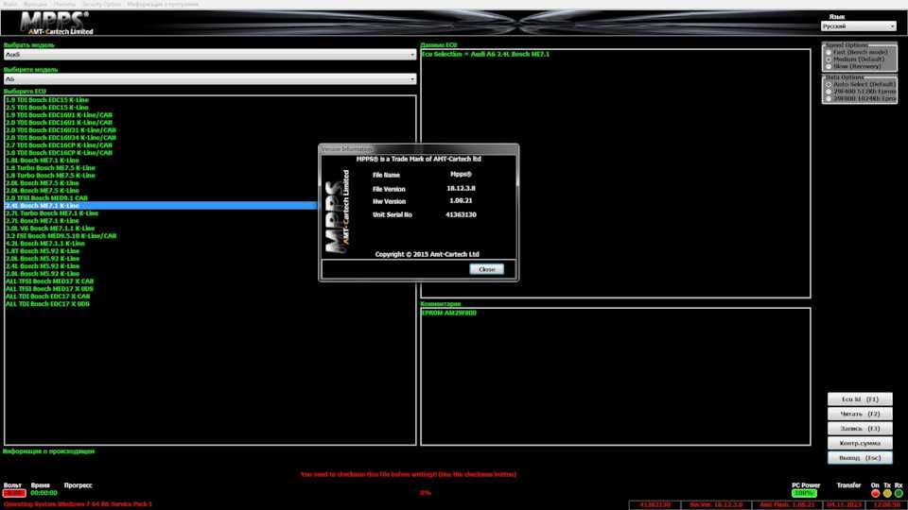This screenshot has width=908, height=510.
Task: Select 29F800 1024Kb Eprom data option
Action: pyautogui.click(x=829, y=99)
